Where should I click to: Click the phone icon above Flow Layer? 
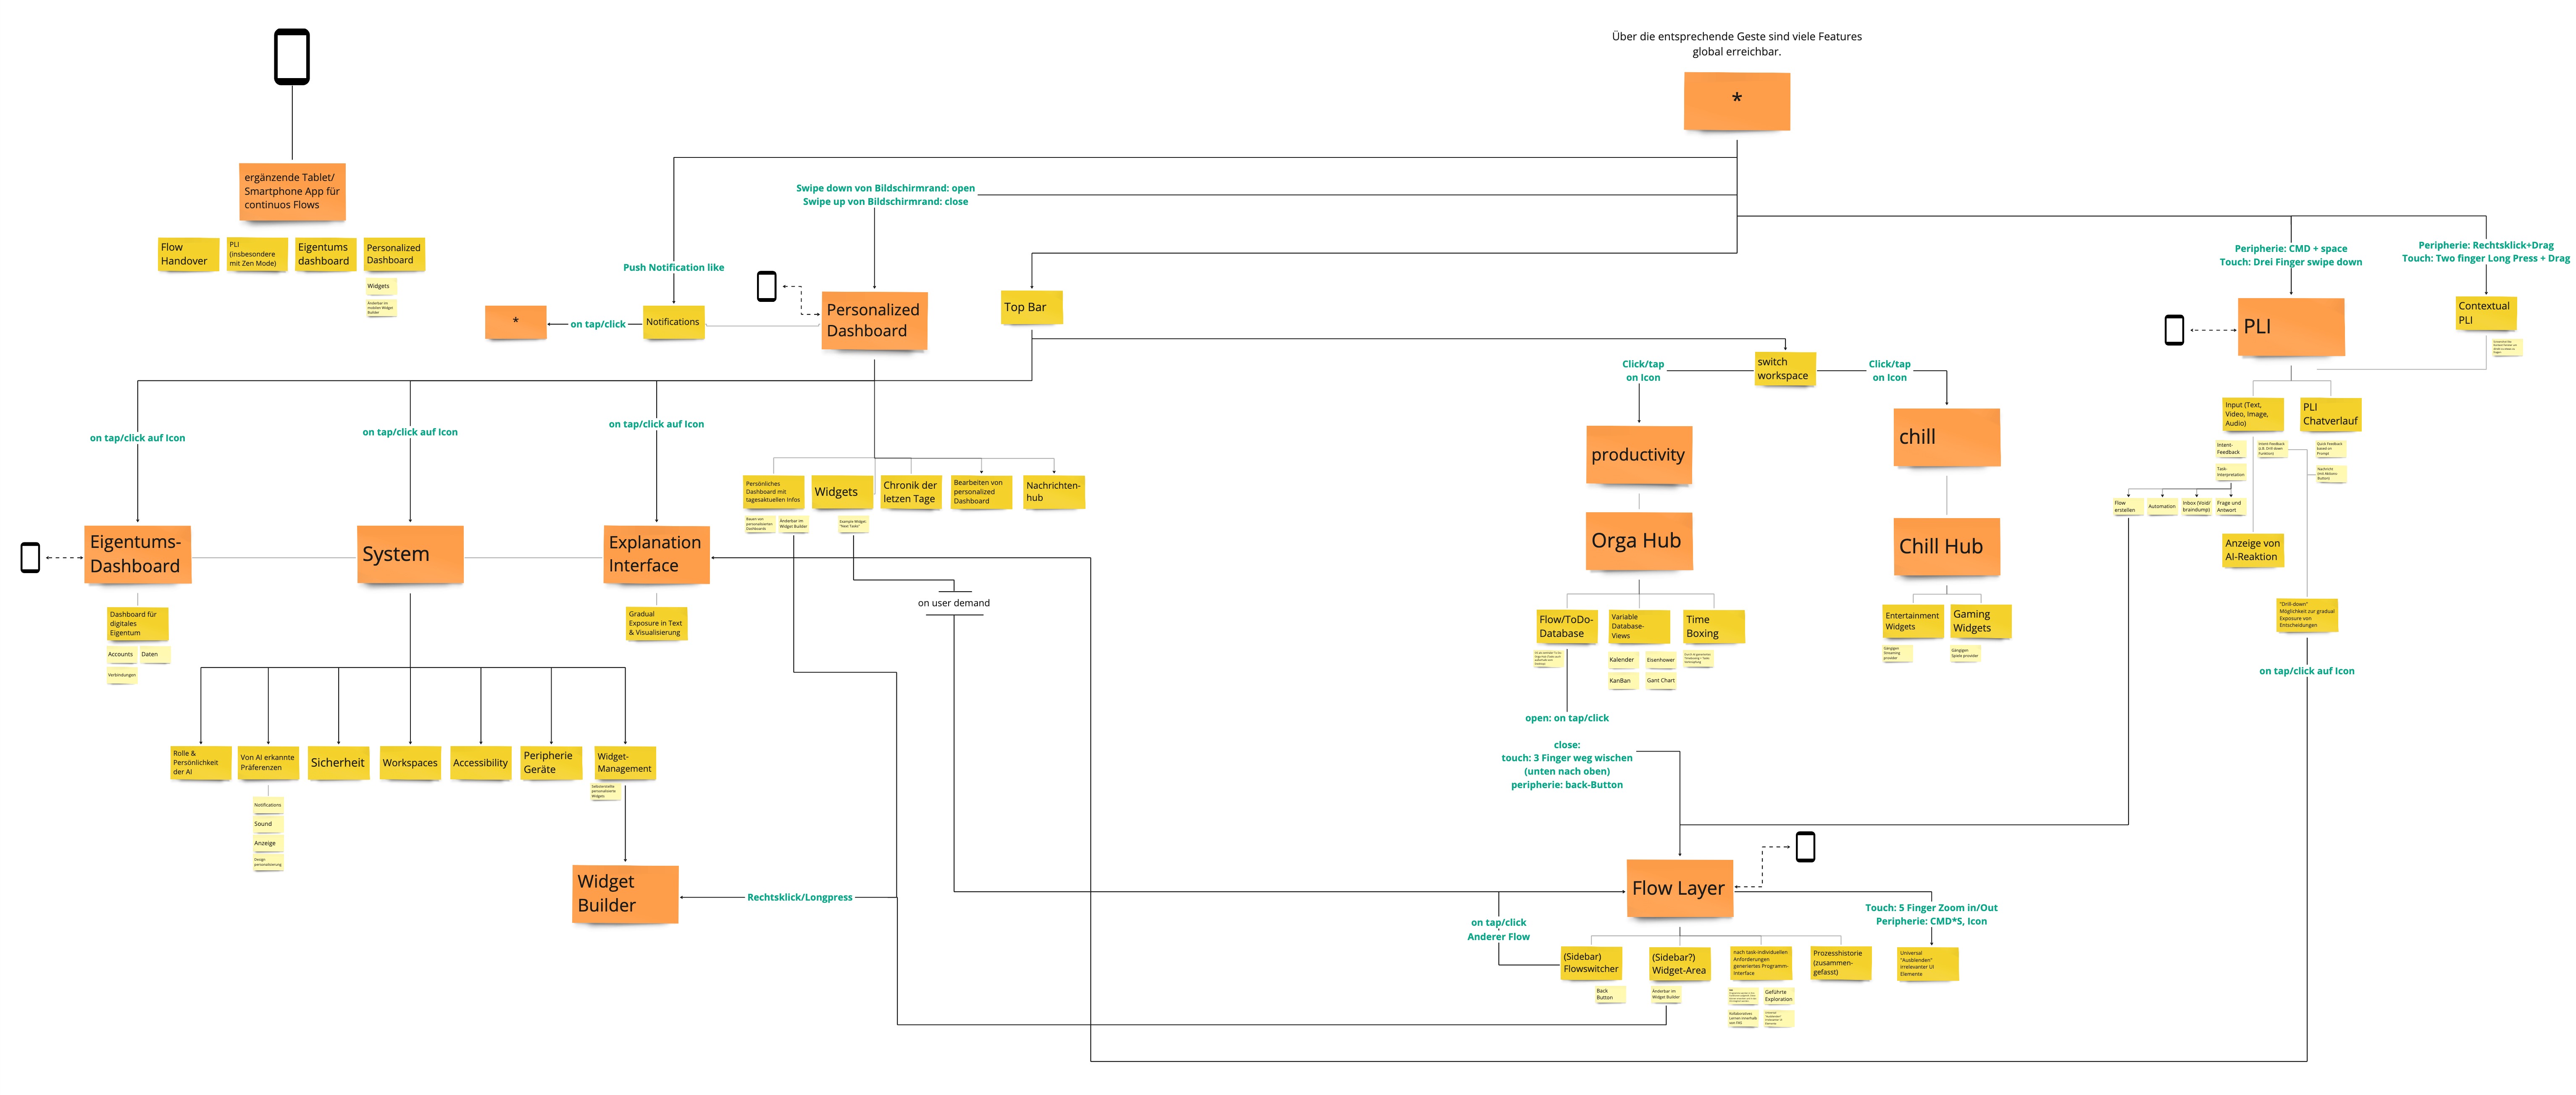coord(1805,847)
